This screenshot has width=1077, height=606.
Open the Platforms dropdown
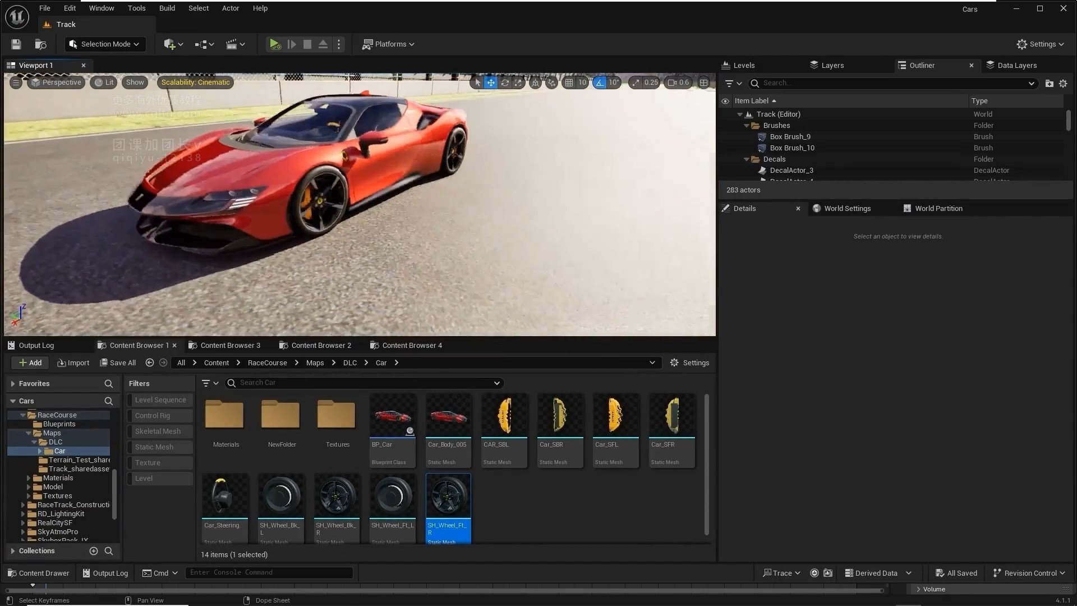coord(388,44)
